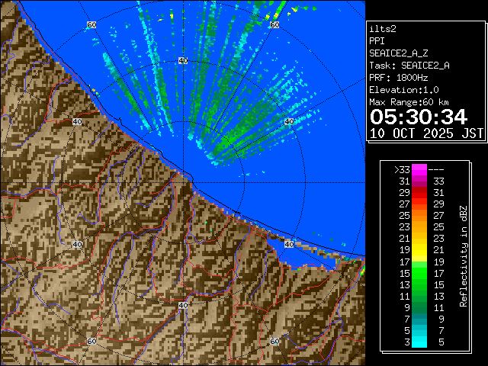Click the Reflectivity in dBZ legend title

tap(463, 255)
